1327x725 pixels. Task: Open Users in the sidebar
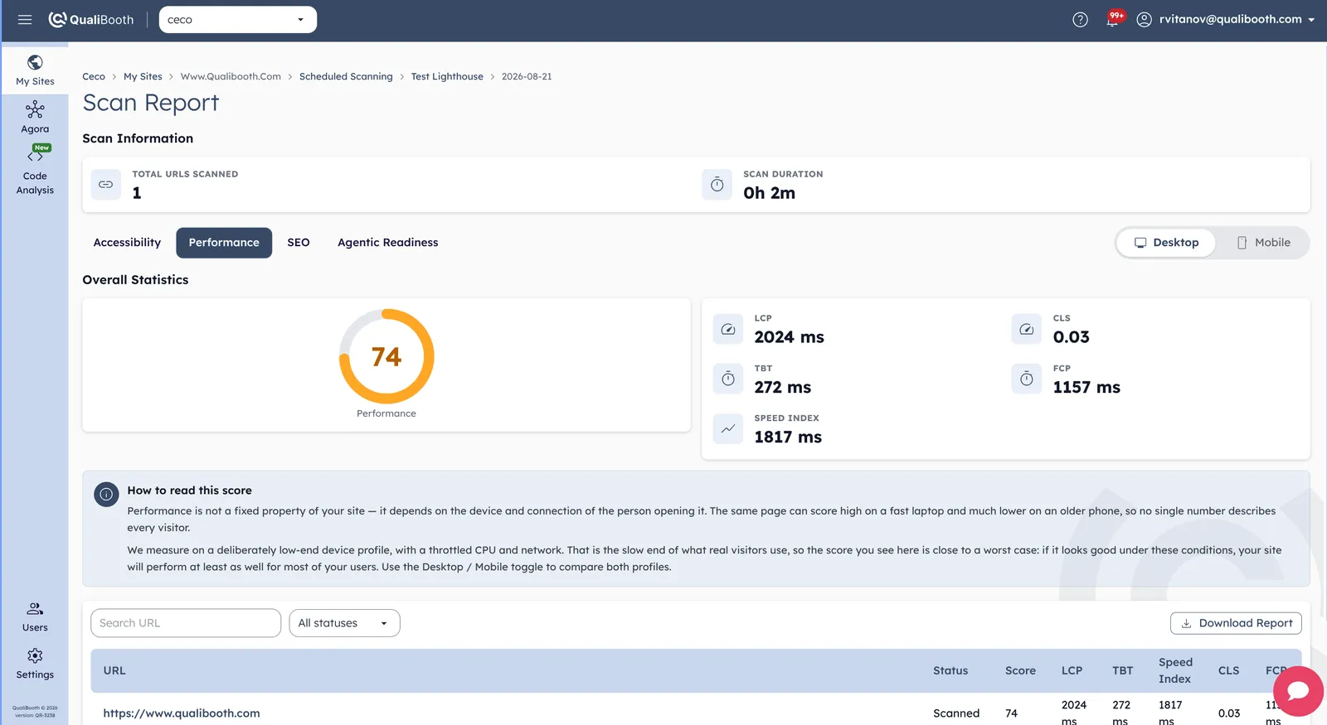pyautogui.click(x=35, y=616)
